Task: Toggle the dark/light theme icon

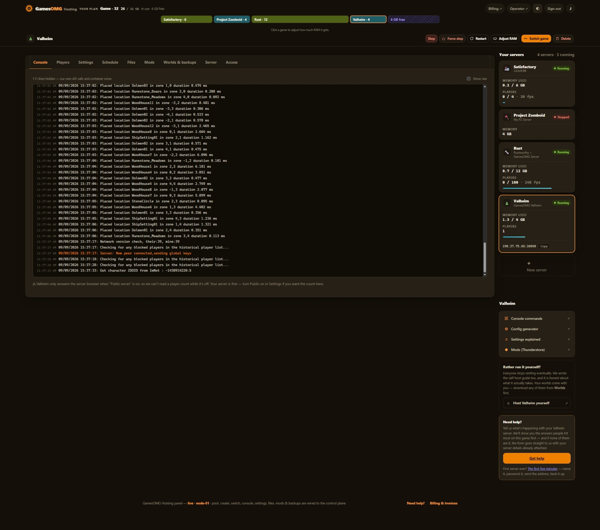Action: (537, 8)
